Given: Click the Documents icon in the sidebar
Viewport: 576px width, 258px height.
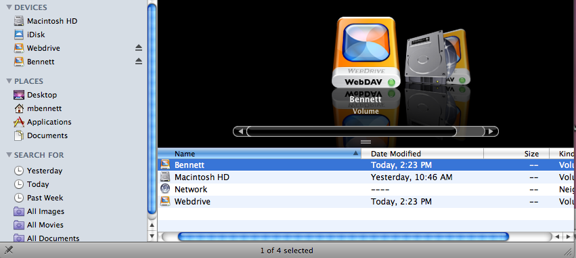Looking at the screenshot, I should [19, 135].
